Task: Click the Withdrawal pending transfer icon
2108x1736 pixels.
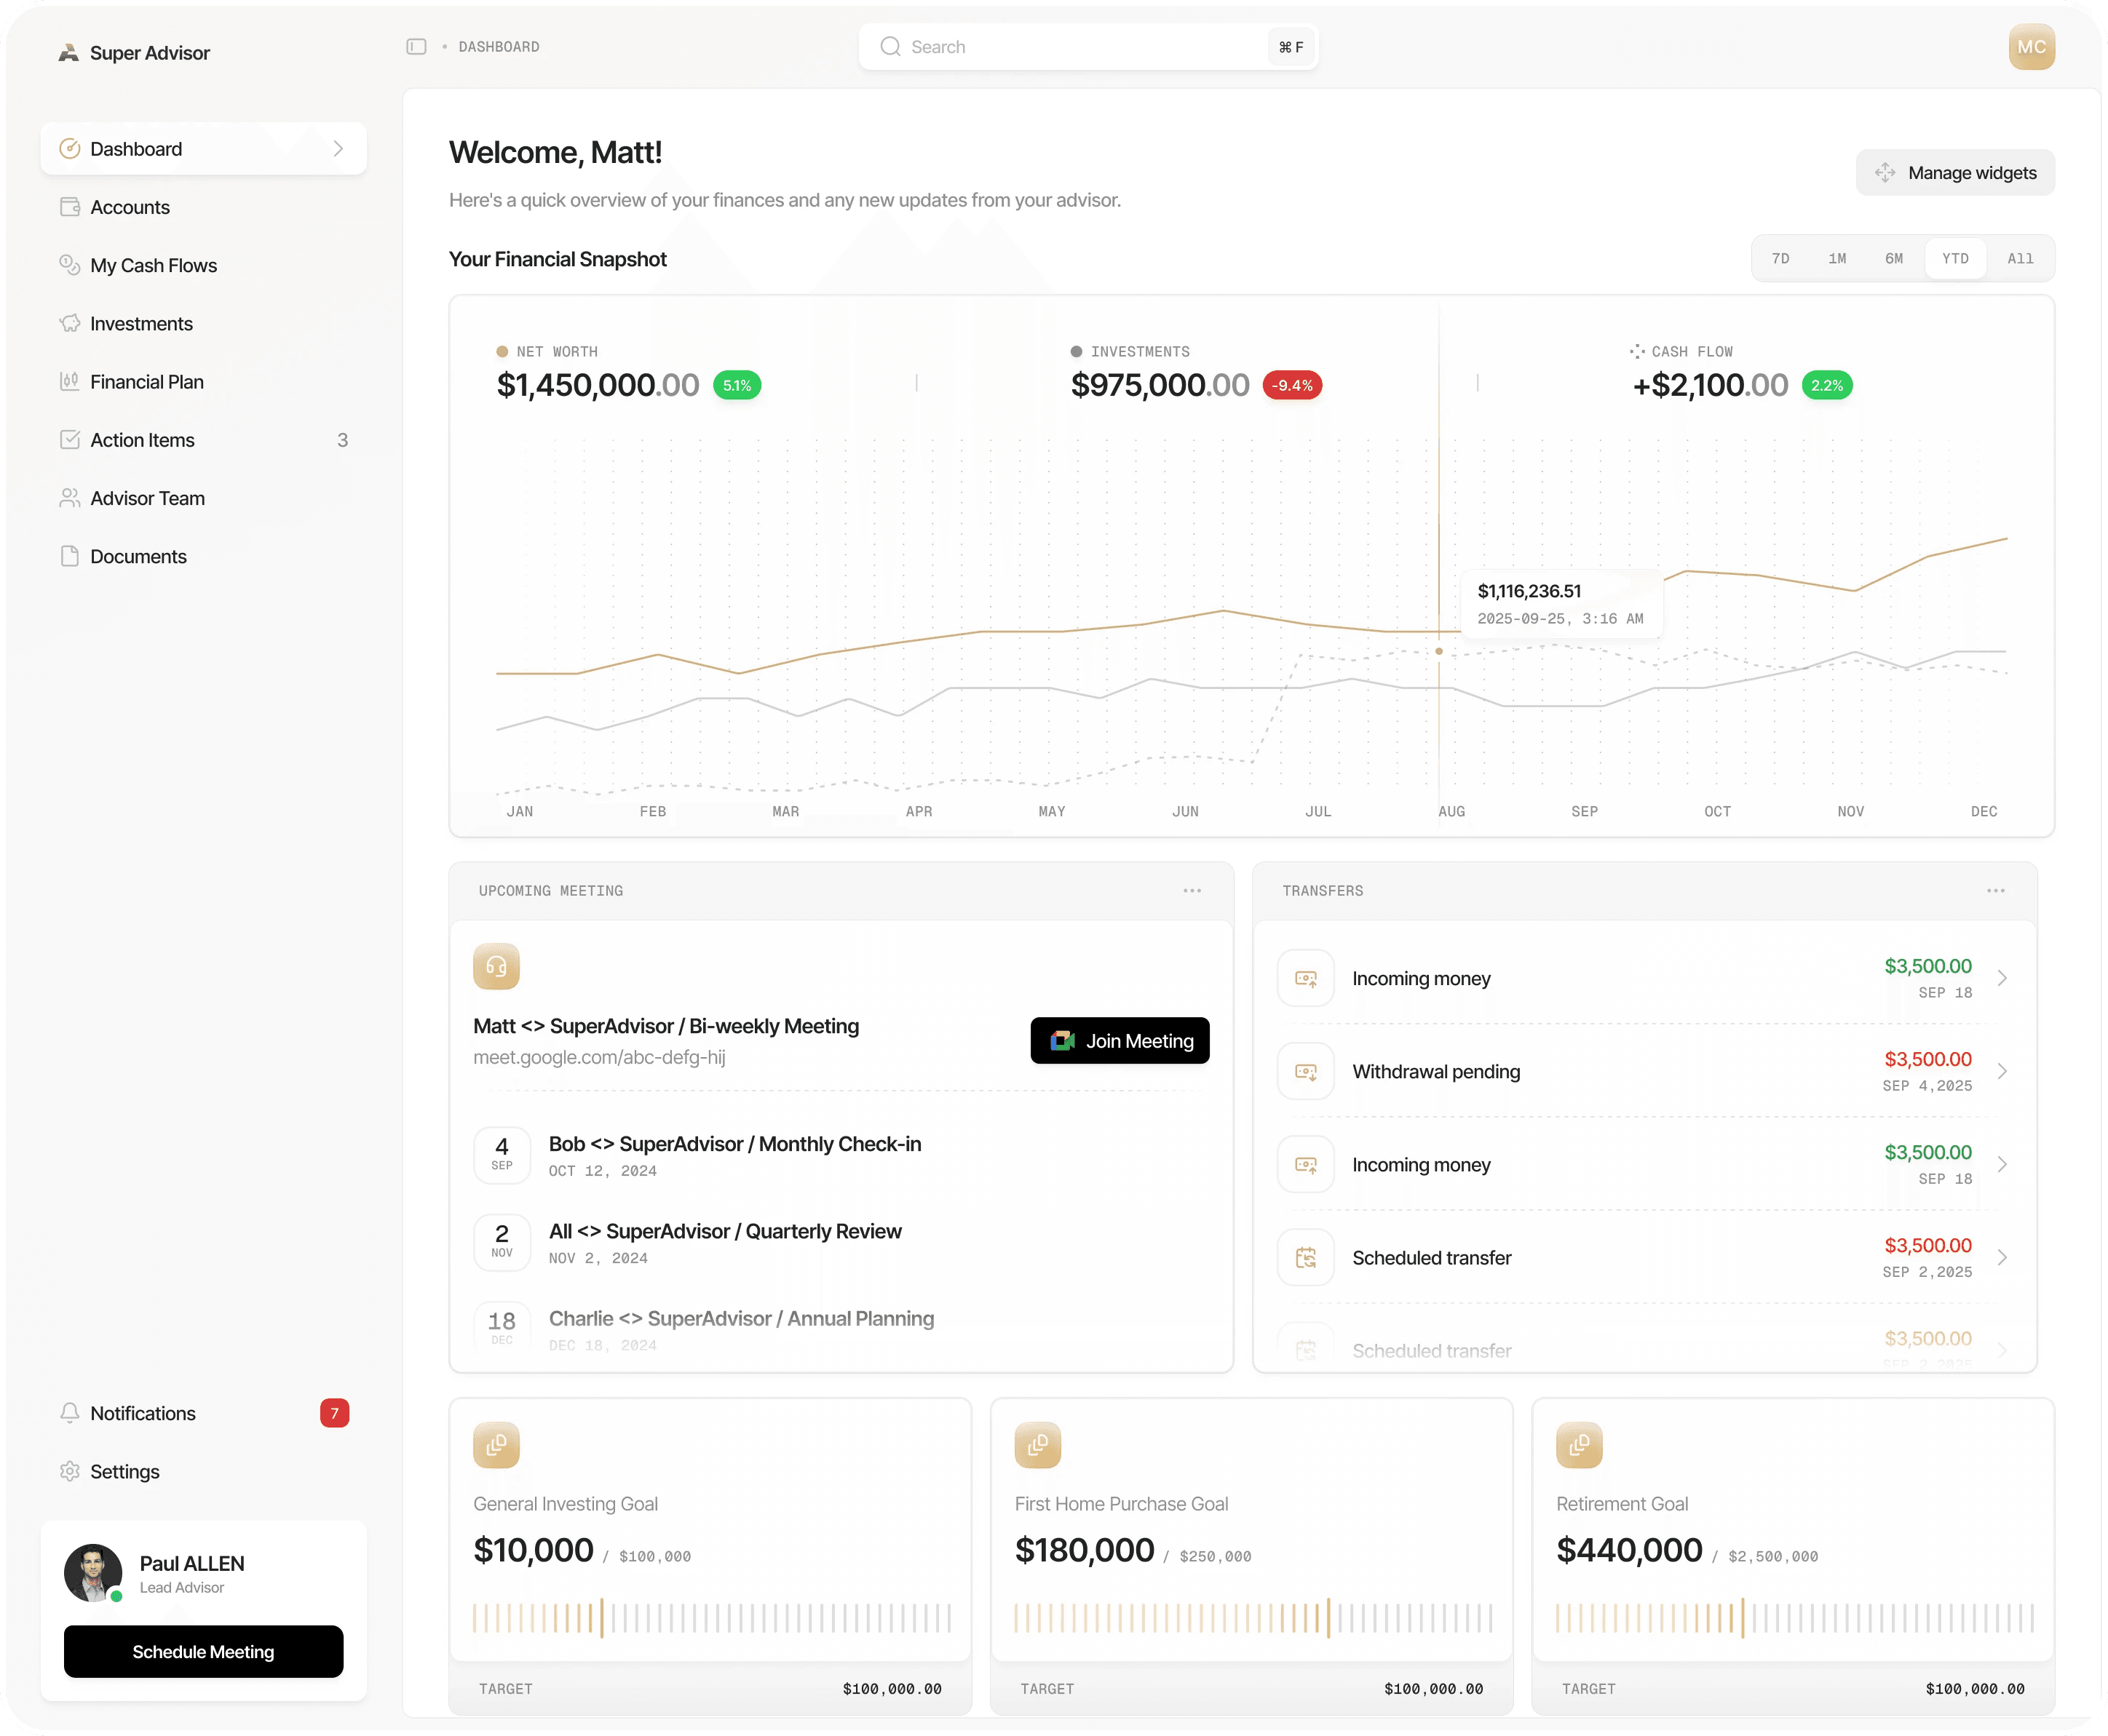Action: 1306,1071
